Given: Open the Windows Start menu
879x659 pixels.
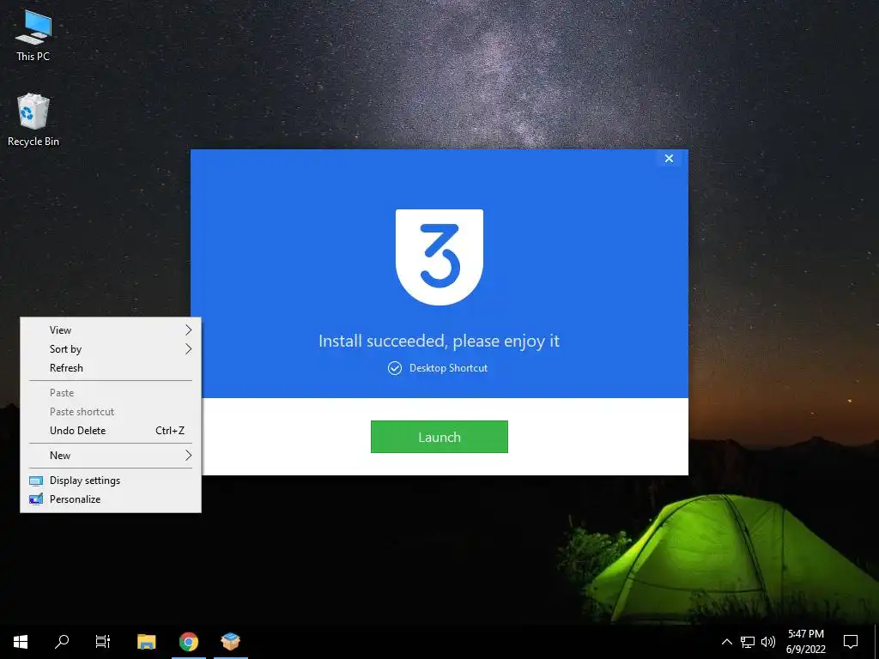Looking at the screenshot, I should pyautogui.click(x=21, y=642).
